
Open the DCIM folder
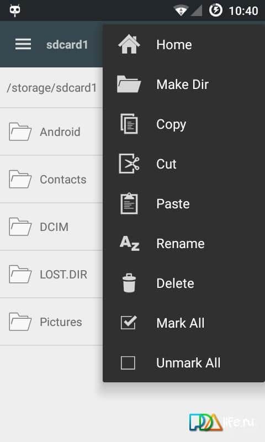tap(51, 227)
